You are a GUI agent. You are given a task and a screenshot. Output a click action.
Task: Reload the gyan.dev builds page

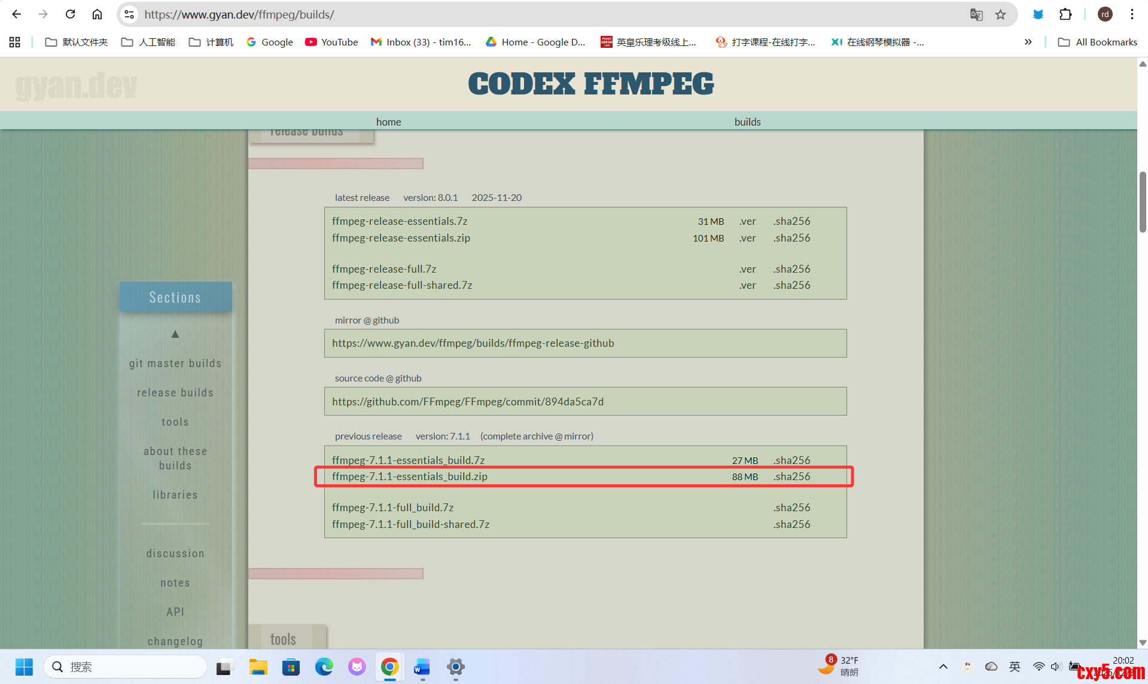coord(70,14)
